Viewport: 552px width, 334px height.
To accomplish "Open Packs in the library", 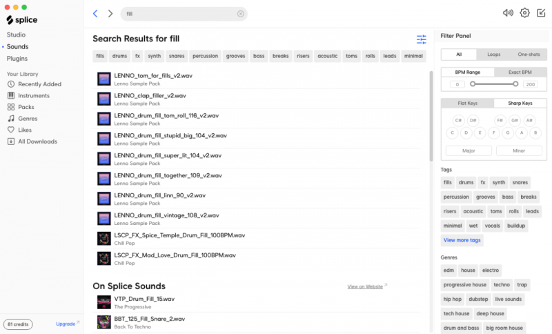I will coord(21,107).
